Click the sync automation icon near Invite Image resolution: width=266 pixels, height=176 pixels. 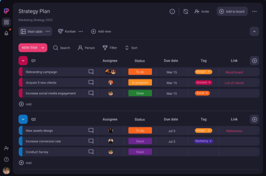pos(185,12)
